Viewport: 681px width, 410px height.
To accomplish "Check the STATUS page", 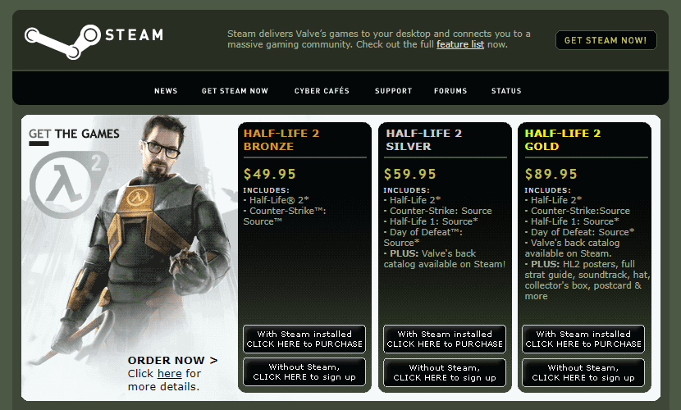I will click(506, 91).
